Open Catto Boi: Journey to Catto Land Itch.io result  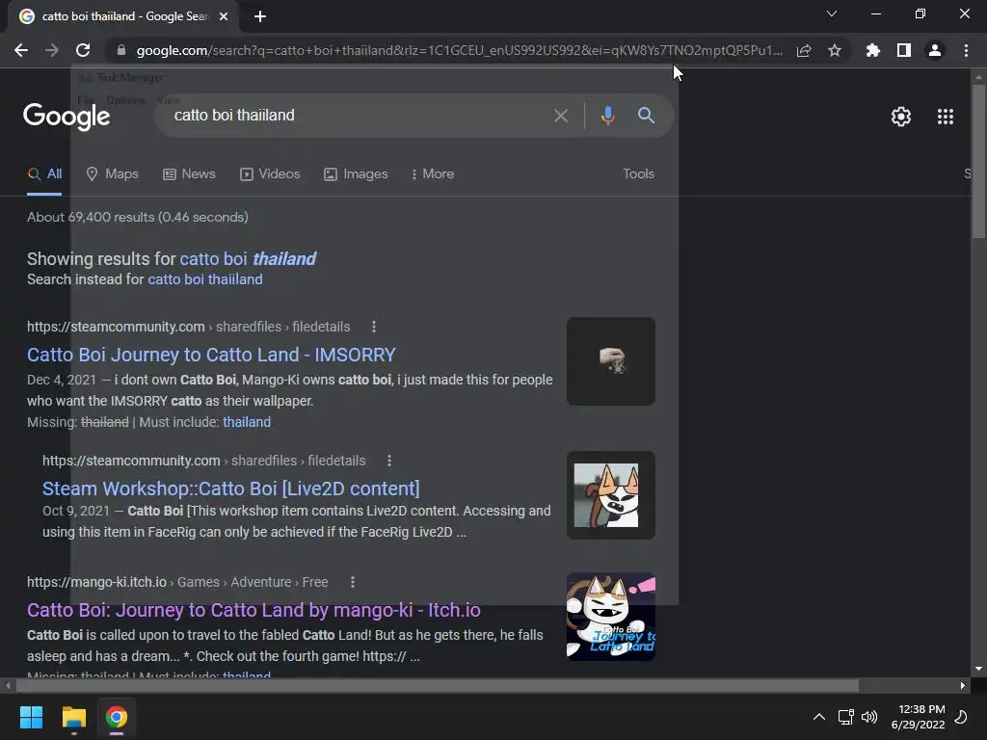coord(253,610)
